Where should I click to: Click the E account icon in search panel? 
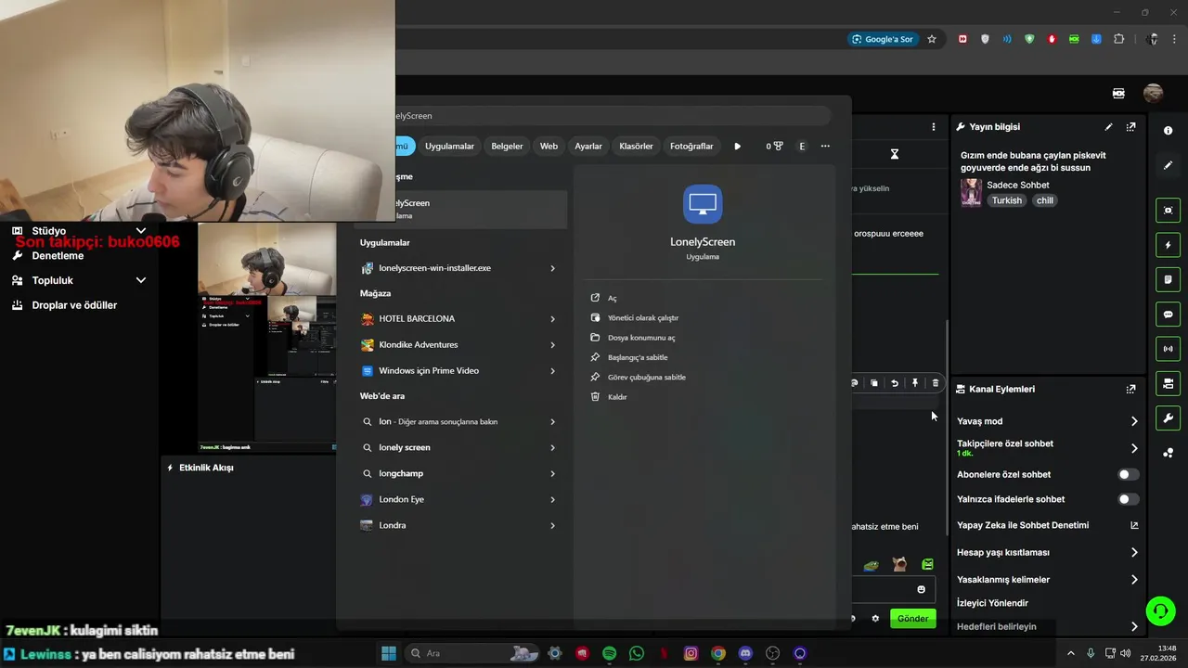tap(802, 146)
